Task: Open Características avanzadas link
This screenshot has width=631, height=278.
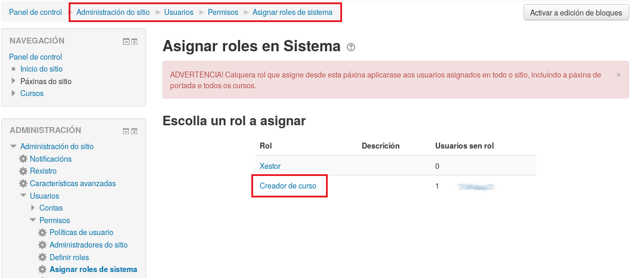Action: click(73, 184)
